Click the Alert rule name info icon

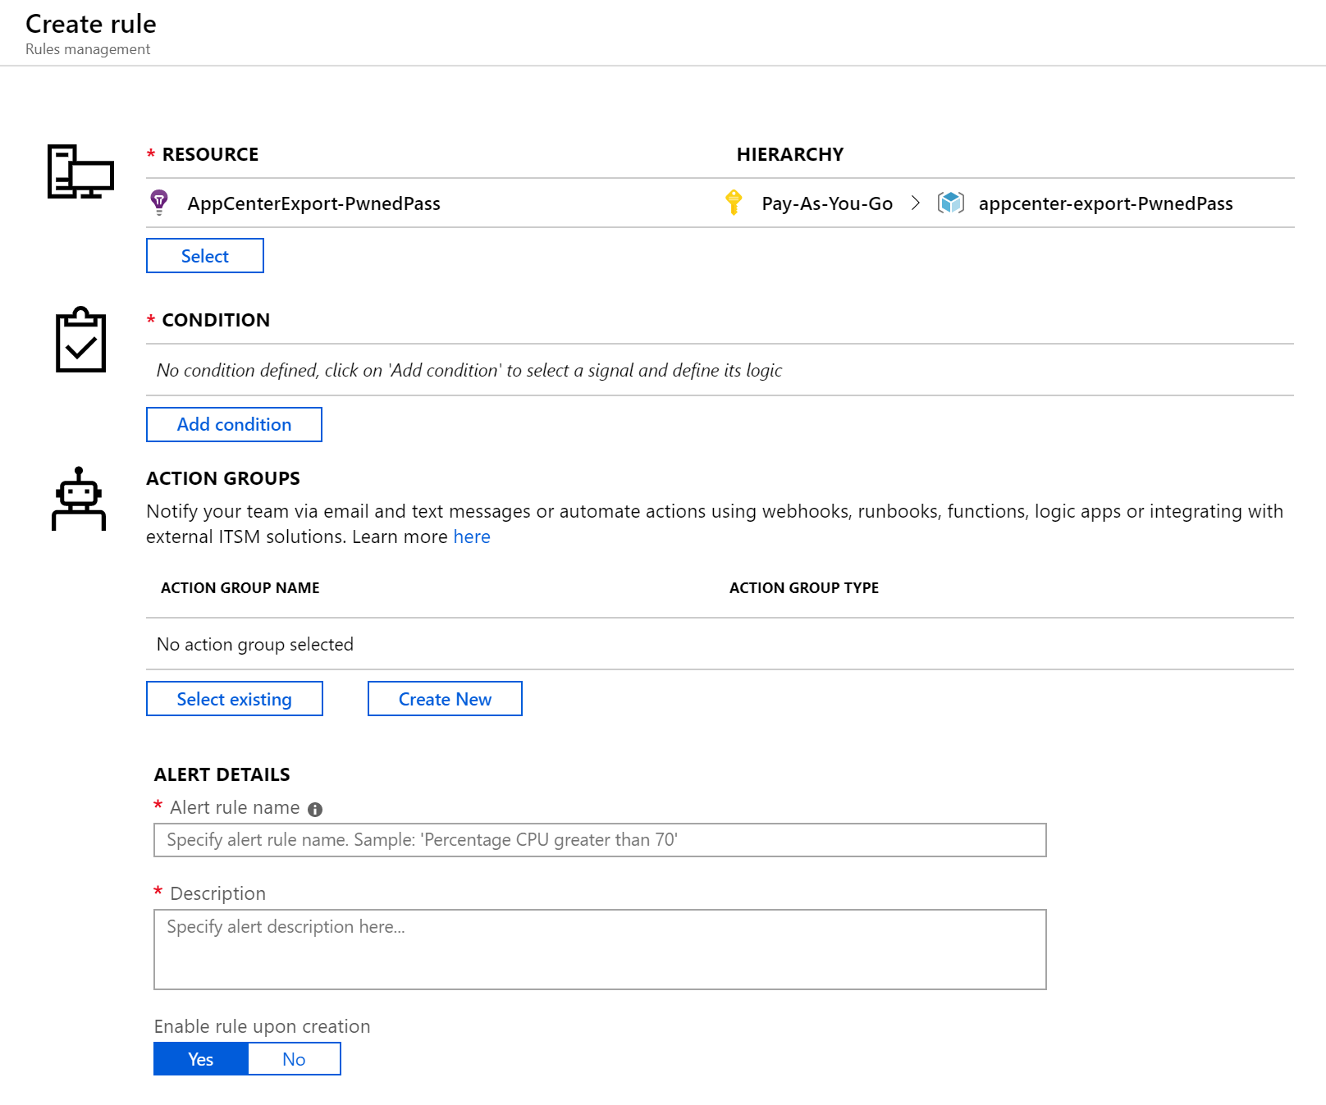point(315,810)
